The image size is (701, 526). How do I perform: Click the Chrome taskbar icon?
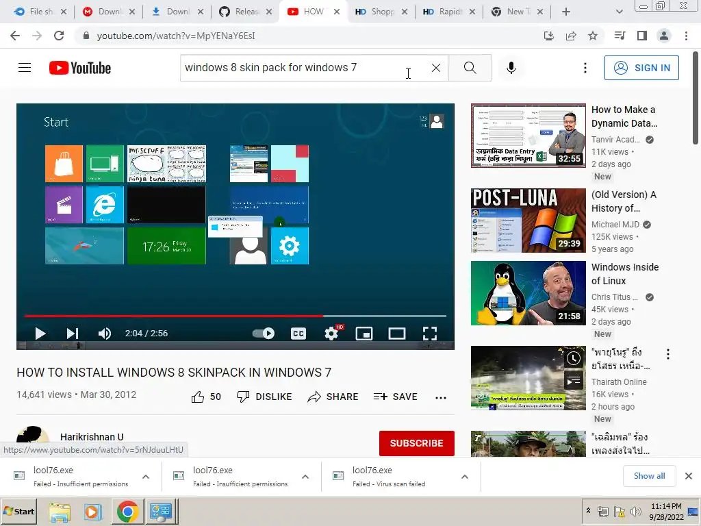[x=127, y=512]
